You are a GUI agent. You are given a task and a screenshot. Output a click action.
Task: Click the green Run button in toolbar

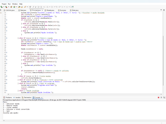(x=1, y=7)
